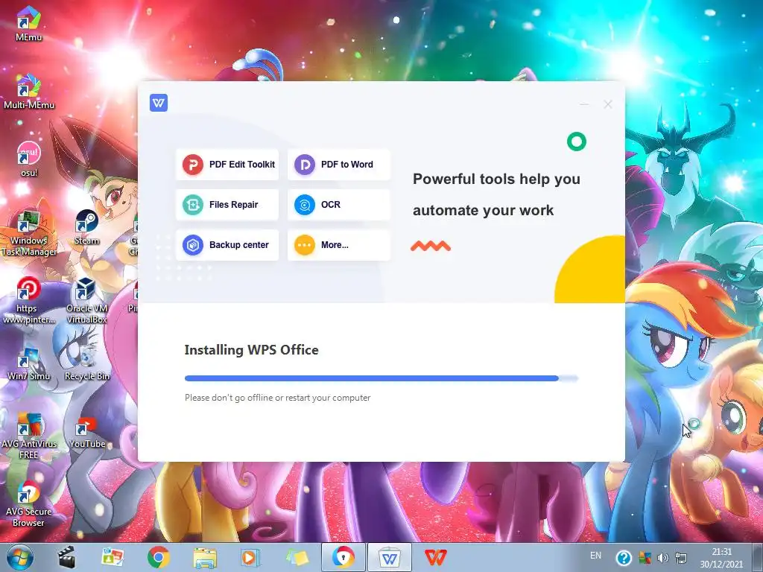
Task: Click the Show desktop strip
Action: coord(757,557)
